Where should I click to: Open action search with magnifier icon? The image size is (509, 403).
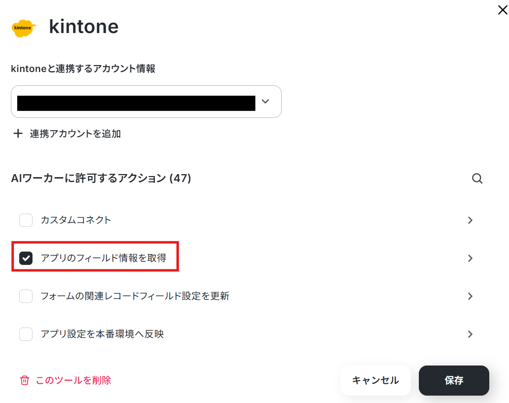tap(477, 179)
